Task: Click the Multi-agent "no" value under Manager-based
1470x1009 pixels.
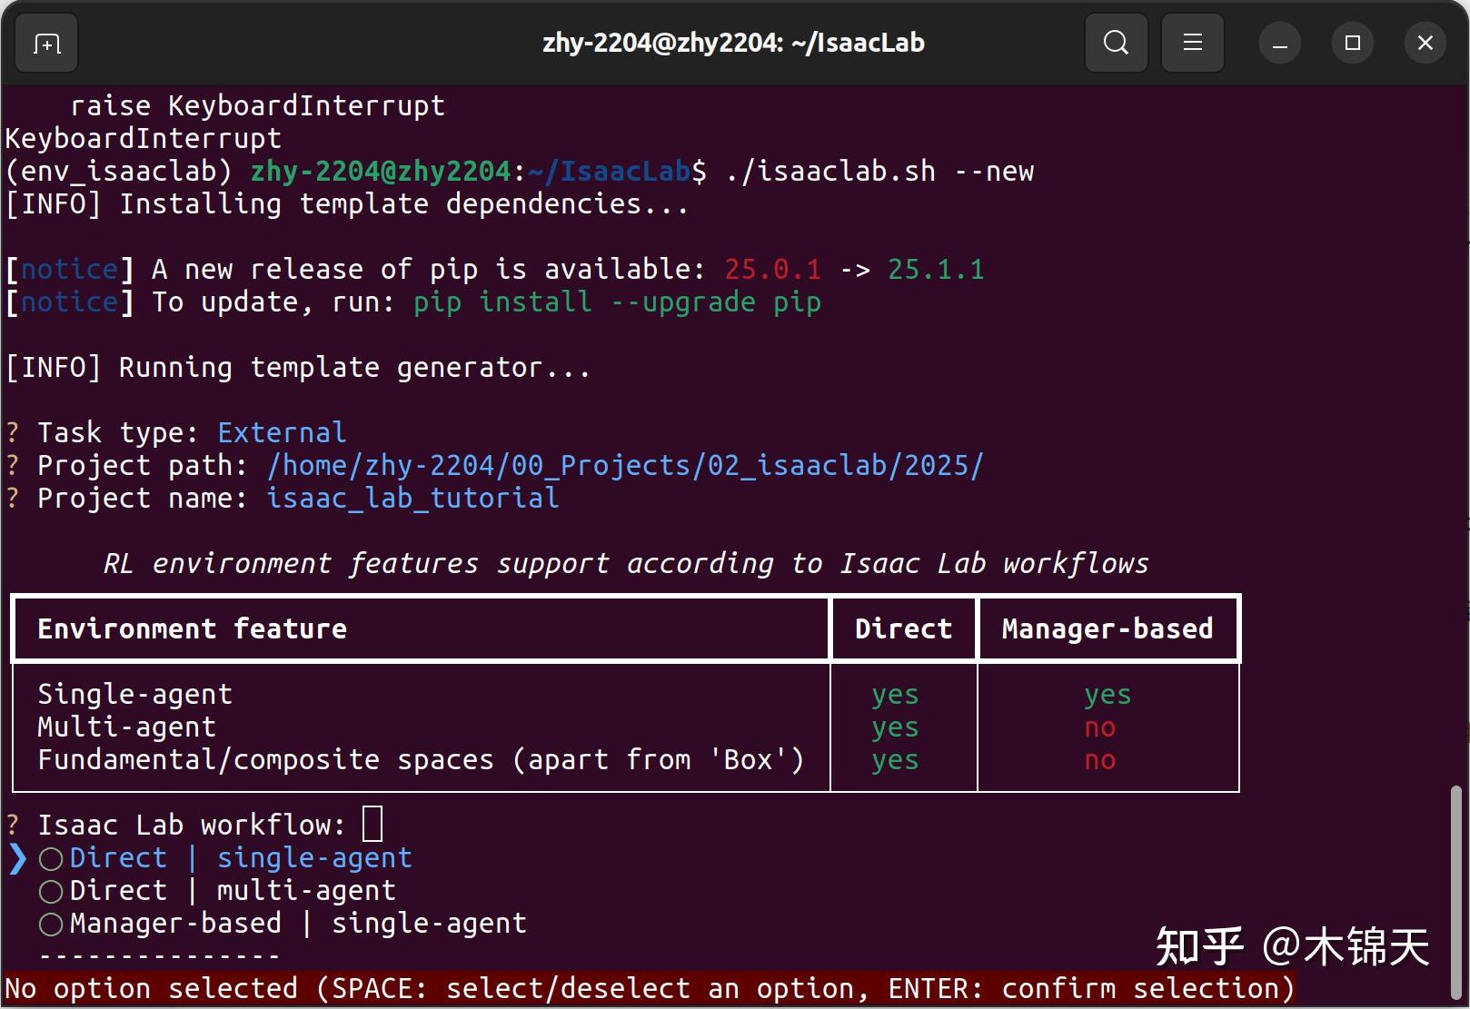Action: point(1099,727)
